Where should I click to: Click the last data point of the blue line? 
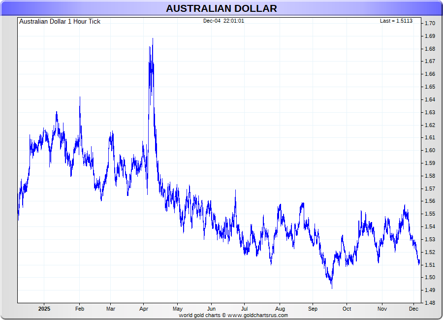click(419, 263)
